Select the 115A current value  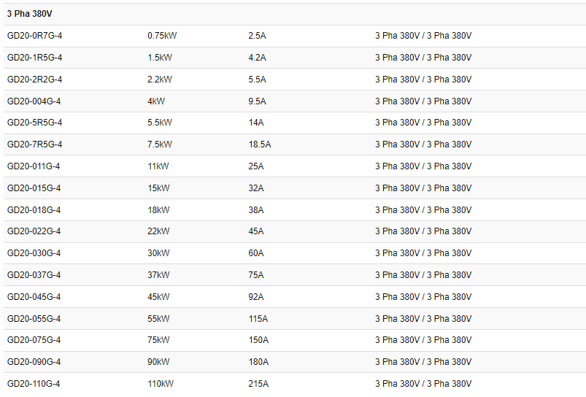coord(258,319)
